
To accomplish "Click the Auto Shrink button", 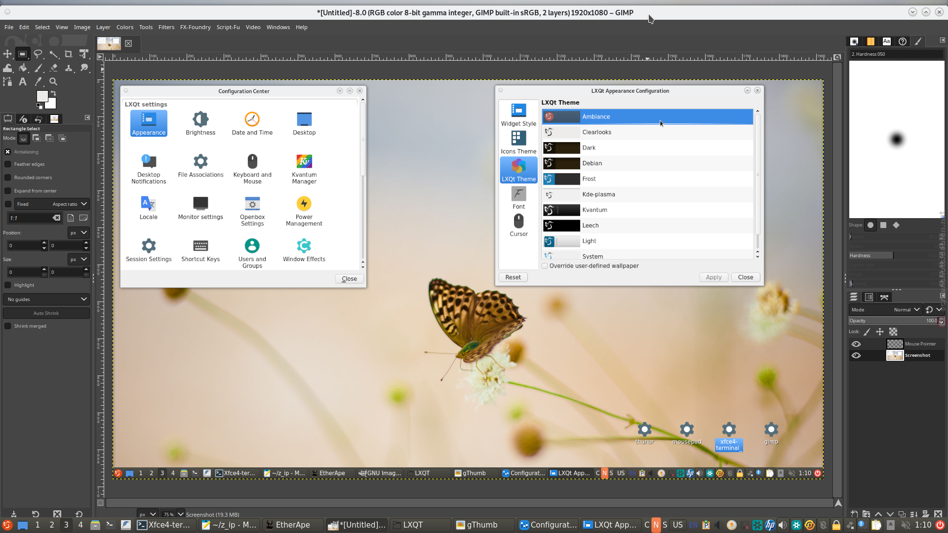I will pos(46,313).
